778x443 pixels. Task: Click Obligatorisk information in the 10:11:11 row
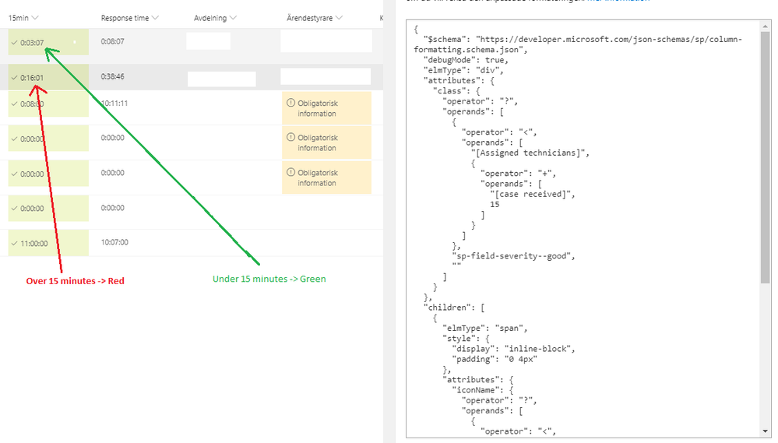pyautogui.click(x=318, y=108)
